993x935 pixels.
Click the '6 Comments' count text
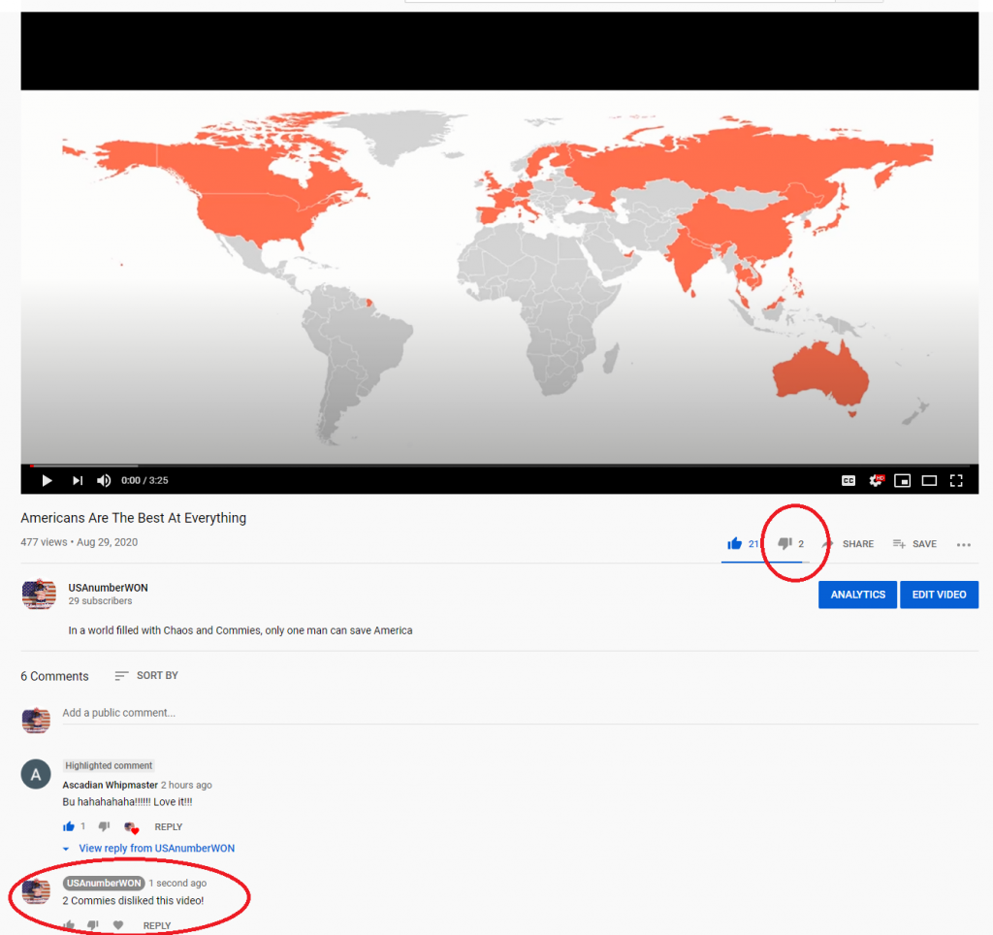tap(54, 677)
